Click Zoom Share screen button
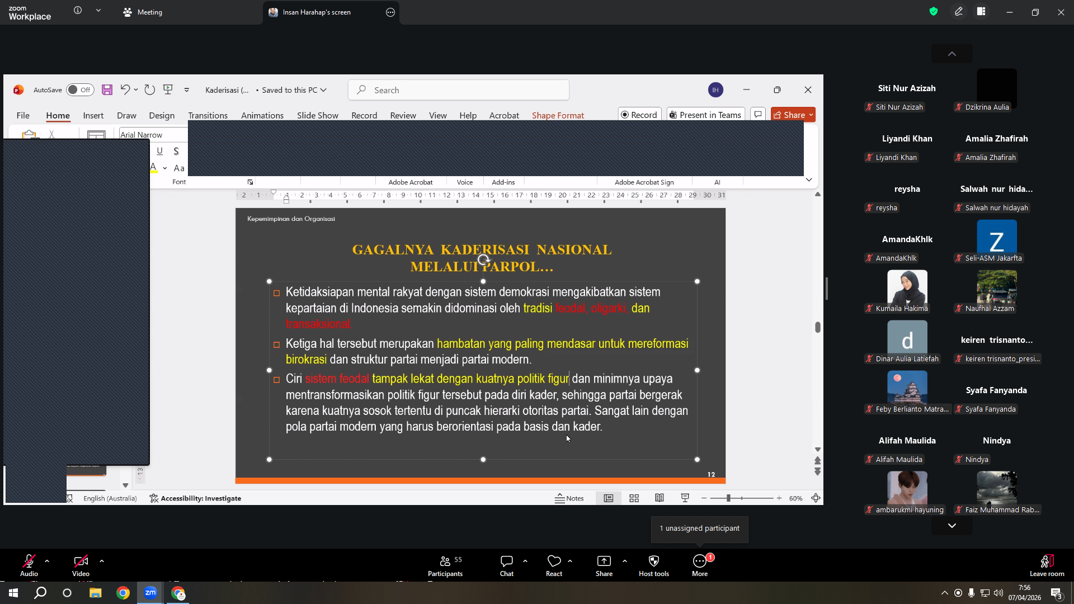This screenshot has height=604, width=1074. (604, 565)
